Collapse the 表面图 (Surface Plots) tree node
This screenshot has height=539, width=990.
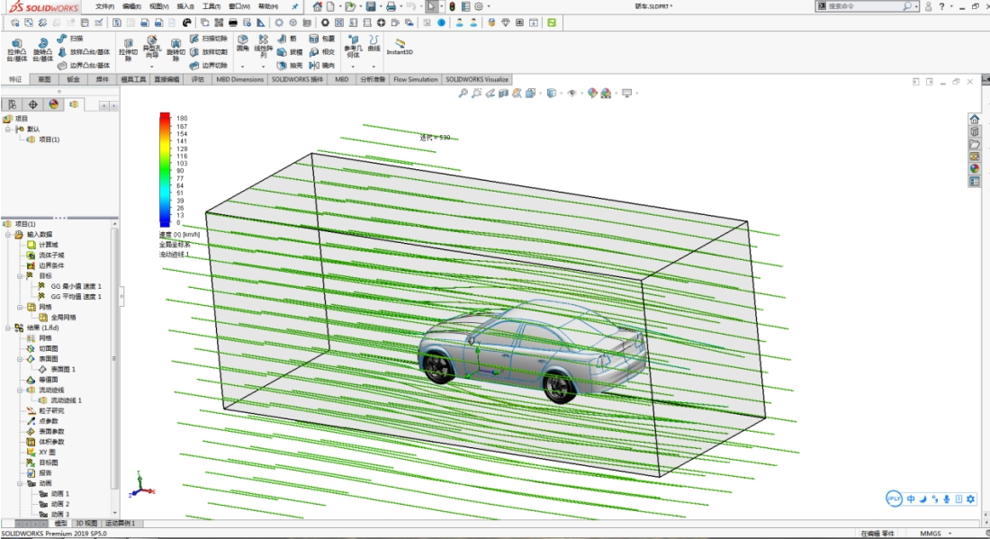20,359
